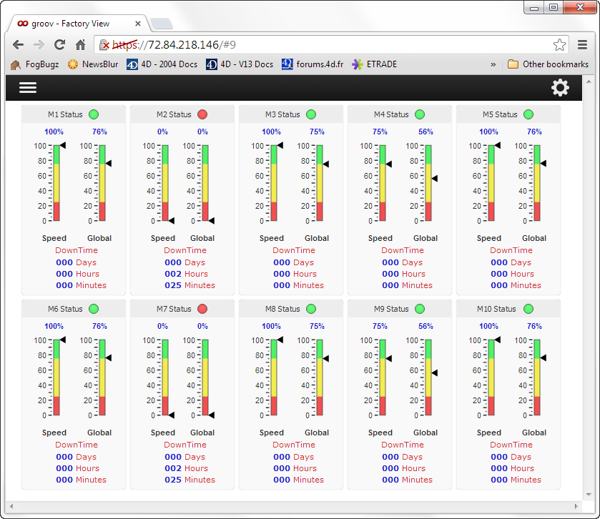Open a new browser tab
600x519 pixels.
pos(162,24)
